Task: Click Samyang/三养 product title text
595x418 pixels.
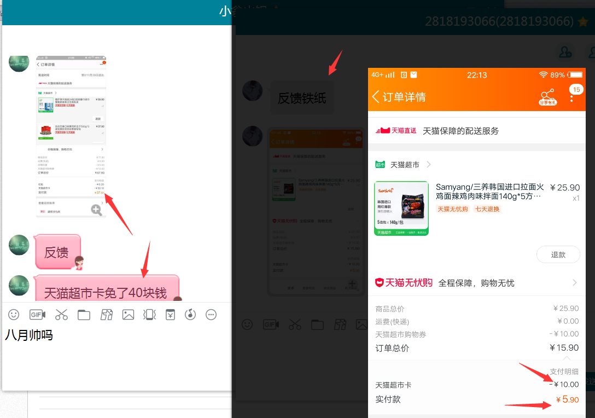Action: pyautogui.click(x=489, y=191)
